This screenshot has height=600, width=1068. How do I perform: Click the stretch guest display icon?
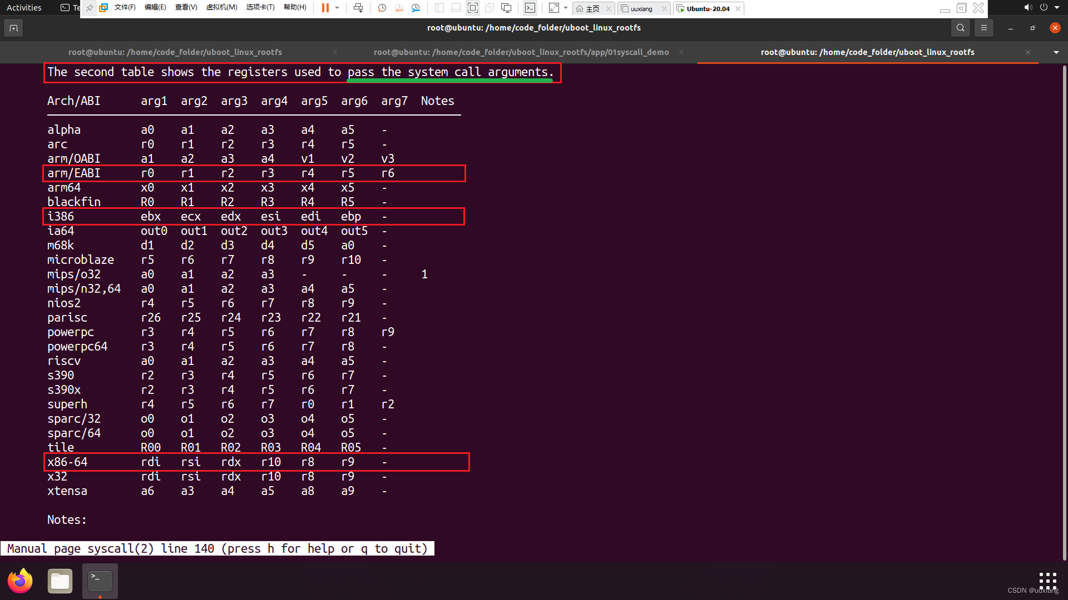(554, 8)
